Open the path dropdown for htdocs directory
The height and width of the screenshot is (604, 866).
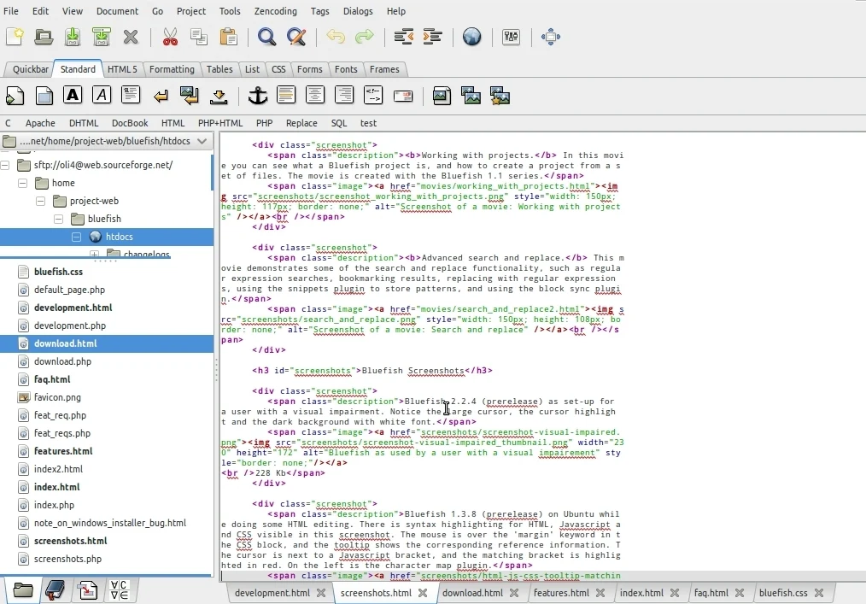pyautogui.click(x=202, y=141)
